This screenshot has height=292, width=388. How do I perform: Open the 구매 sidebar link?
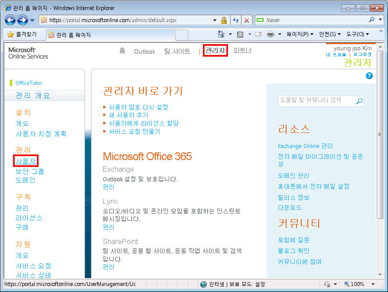pos(22,227)
